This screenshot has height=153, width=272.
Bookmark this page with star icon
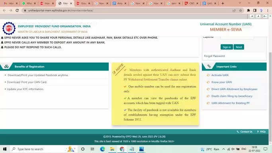241,10
